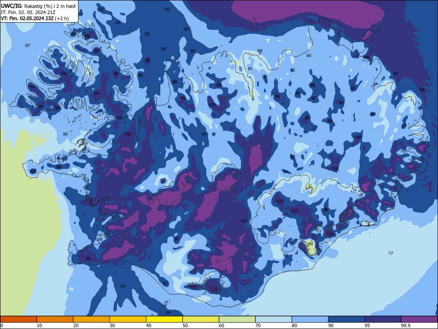
Task: Click the pale blue 70–80 legend swatch
Action: pos(274,319)
